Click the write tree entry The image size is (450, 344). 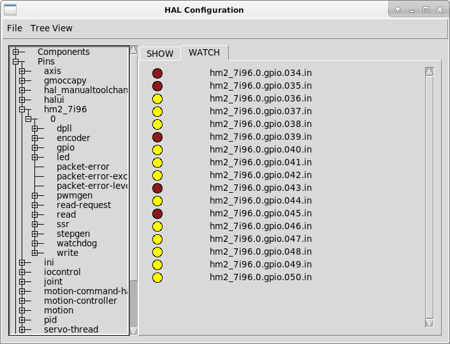click(68, 253)
